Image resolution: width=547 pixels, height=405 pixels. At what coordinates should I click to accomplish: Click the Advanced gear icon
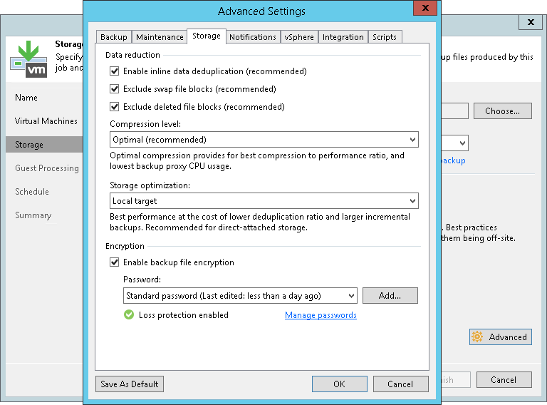coord(477,337)
